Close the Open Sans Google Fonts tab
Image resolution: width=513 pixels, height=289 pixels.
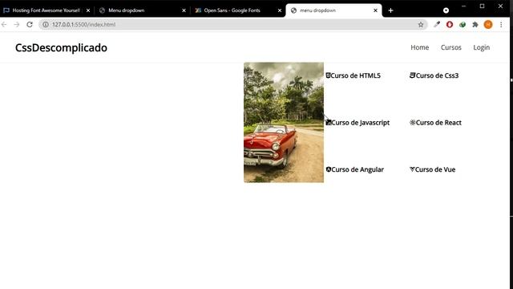[280, 10]
